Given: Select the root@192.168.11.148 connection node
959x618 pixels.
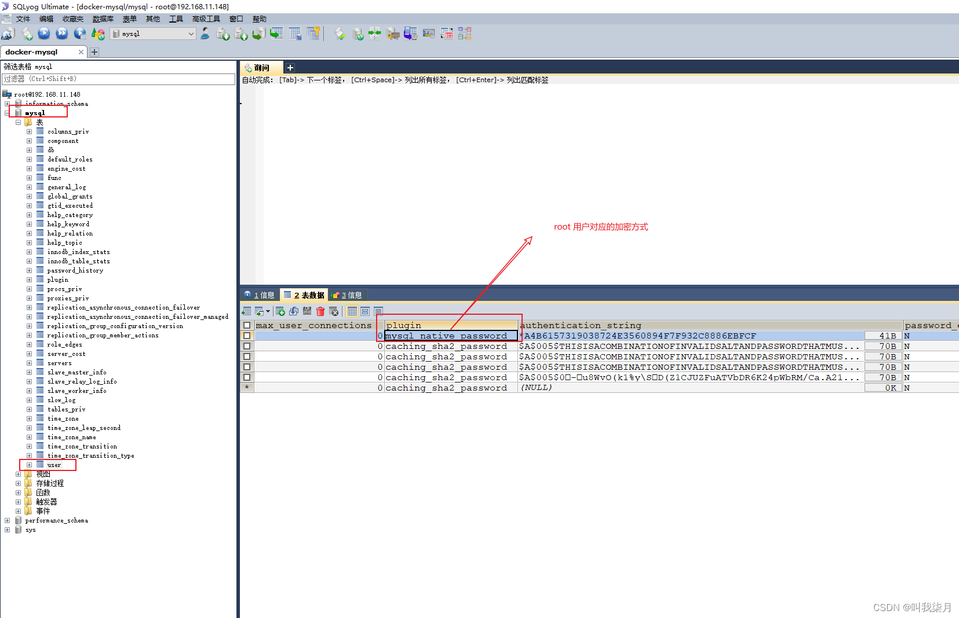Looking at the screenshot, I should (47, 94).
